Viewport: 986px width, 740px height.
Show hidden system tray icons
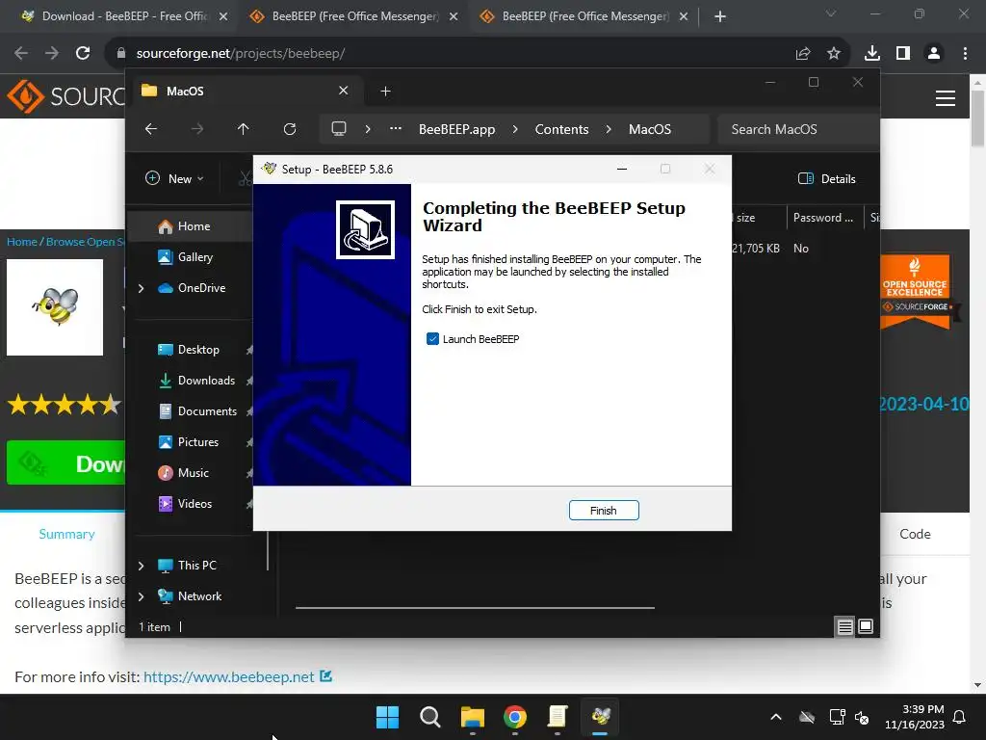776,717
